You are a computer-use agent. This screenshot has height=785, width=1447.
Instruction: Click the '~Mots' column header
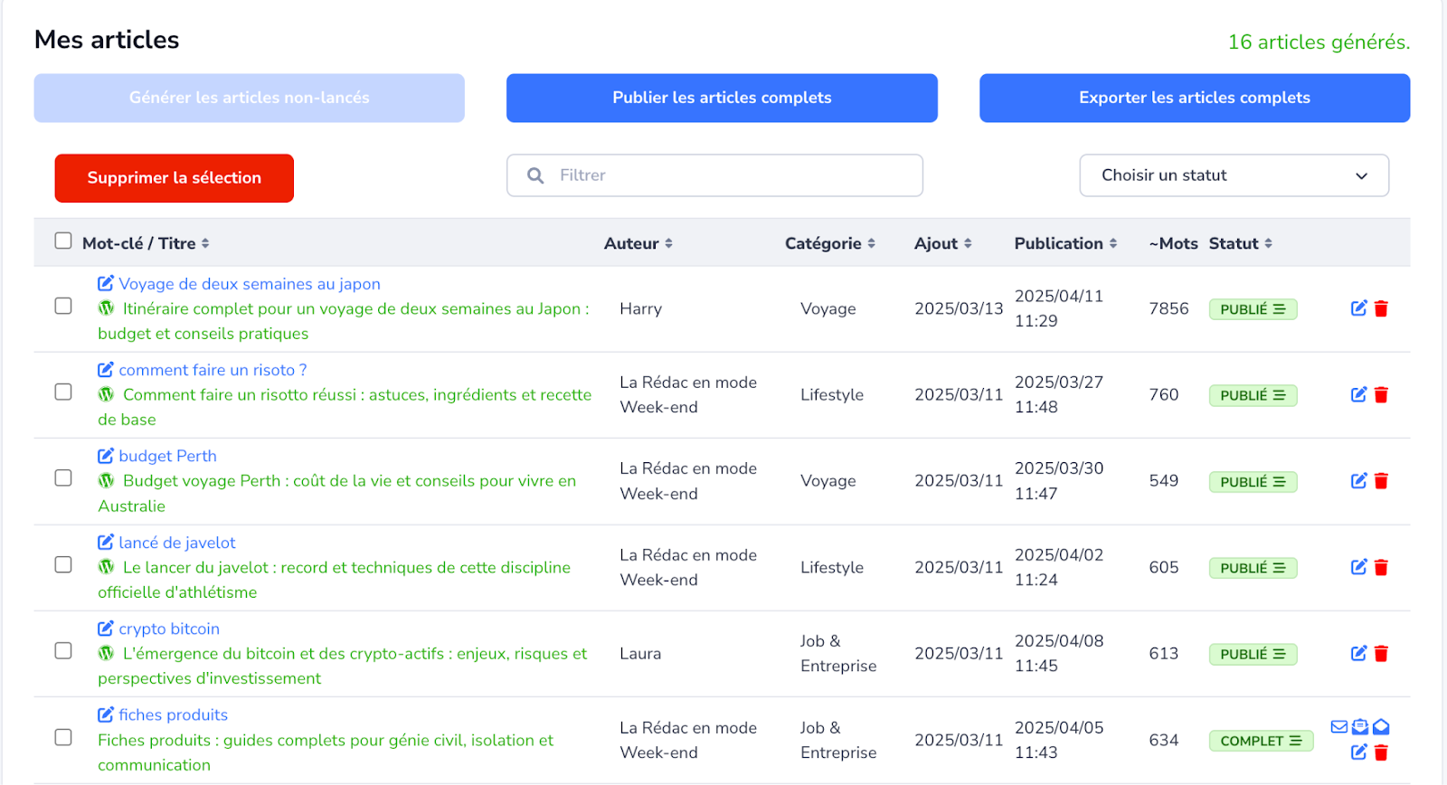point(1173,243)
